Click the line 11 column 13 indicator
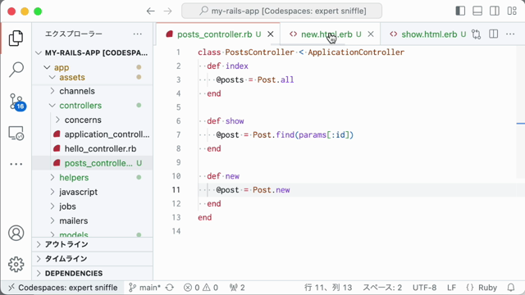The image size is (525, 295). coord(328,288)
